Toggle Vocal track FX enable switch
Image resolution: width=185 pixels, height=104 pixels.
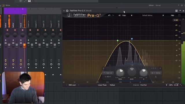pyautogui.click(x=21, y=60)
